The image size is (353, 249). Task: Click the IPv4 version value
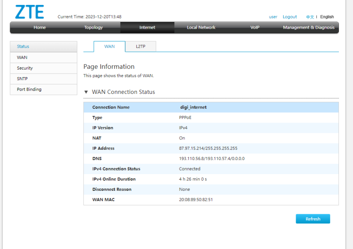[x=183, y=128]
